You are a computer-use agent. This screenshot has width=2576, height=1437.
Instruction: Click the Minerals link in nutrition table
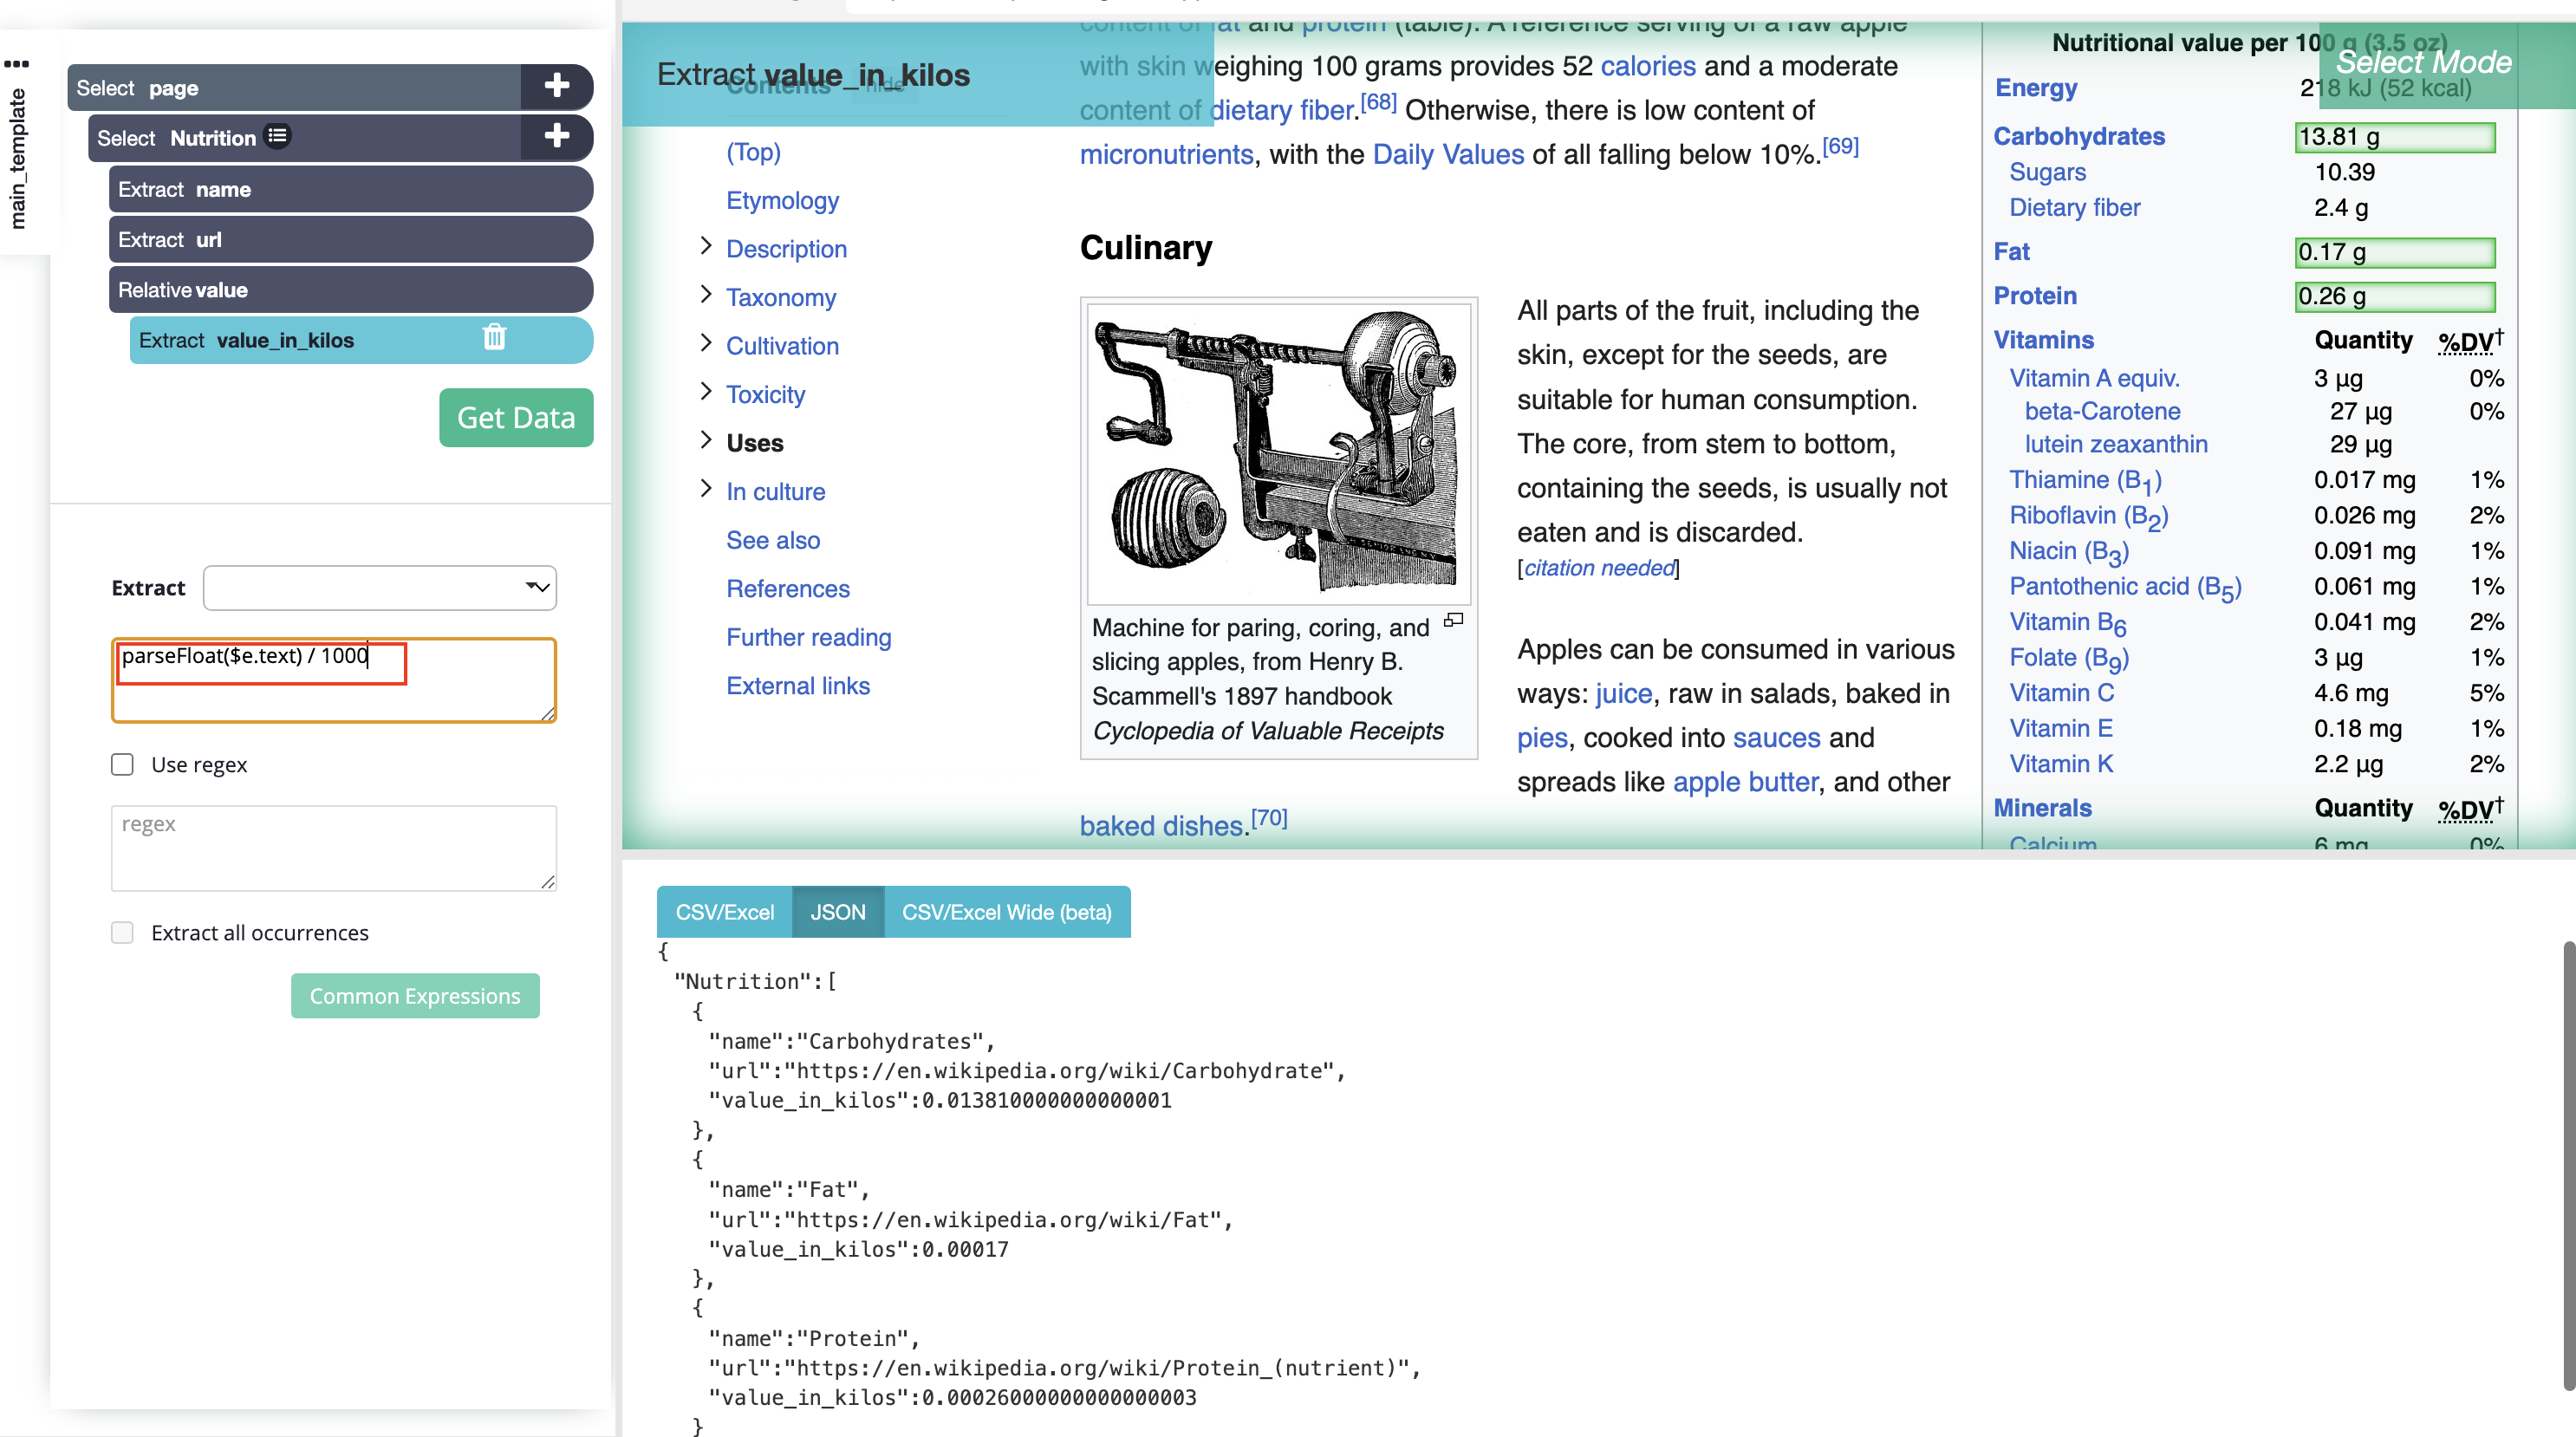pyautogui.click(x=2042, y=807)
